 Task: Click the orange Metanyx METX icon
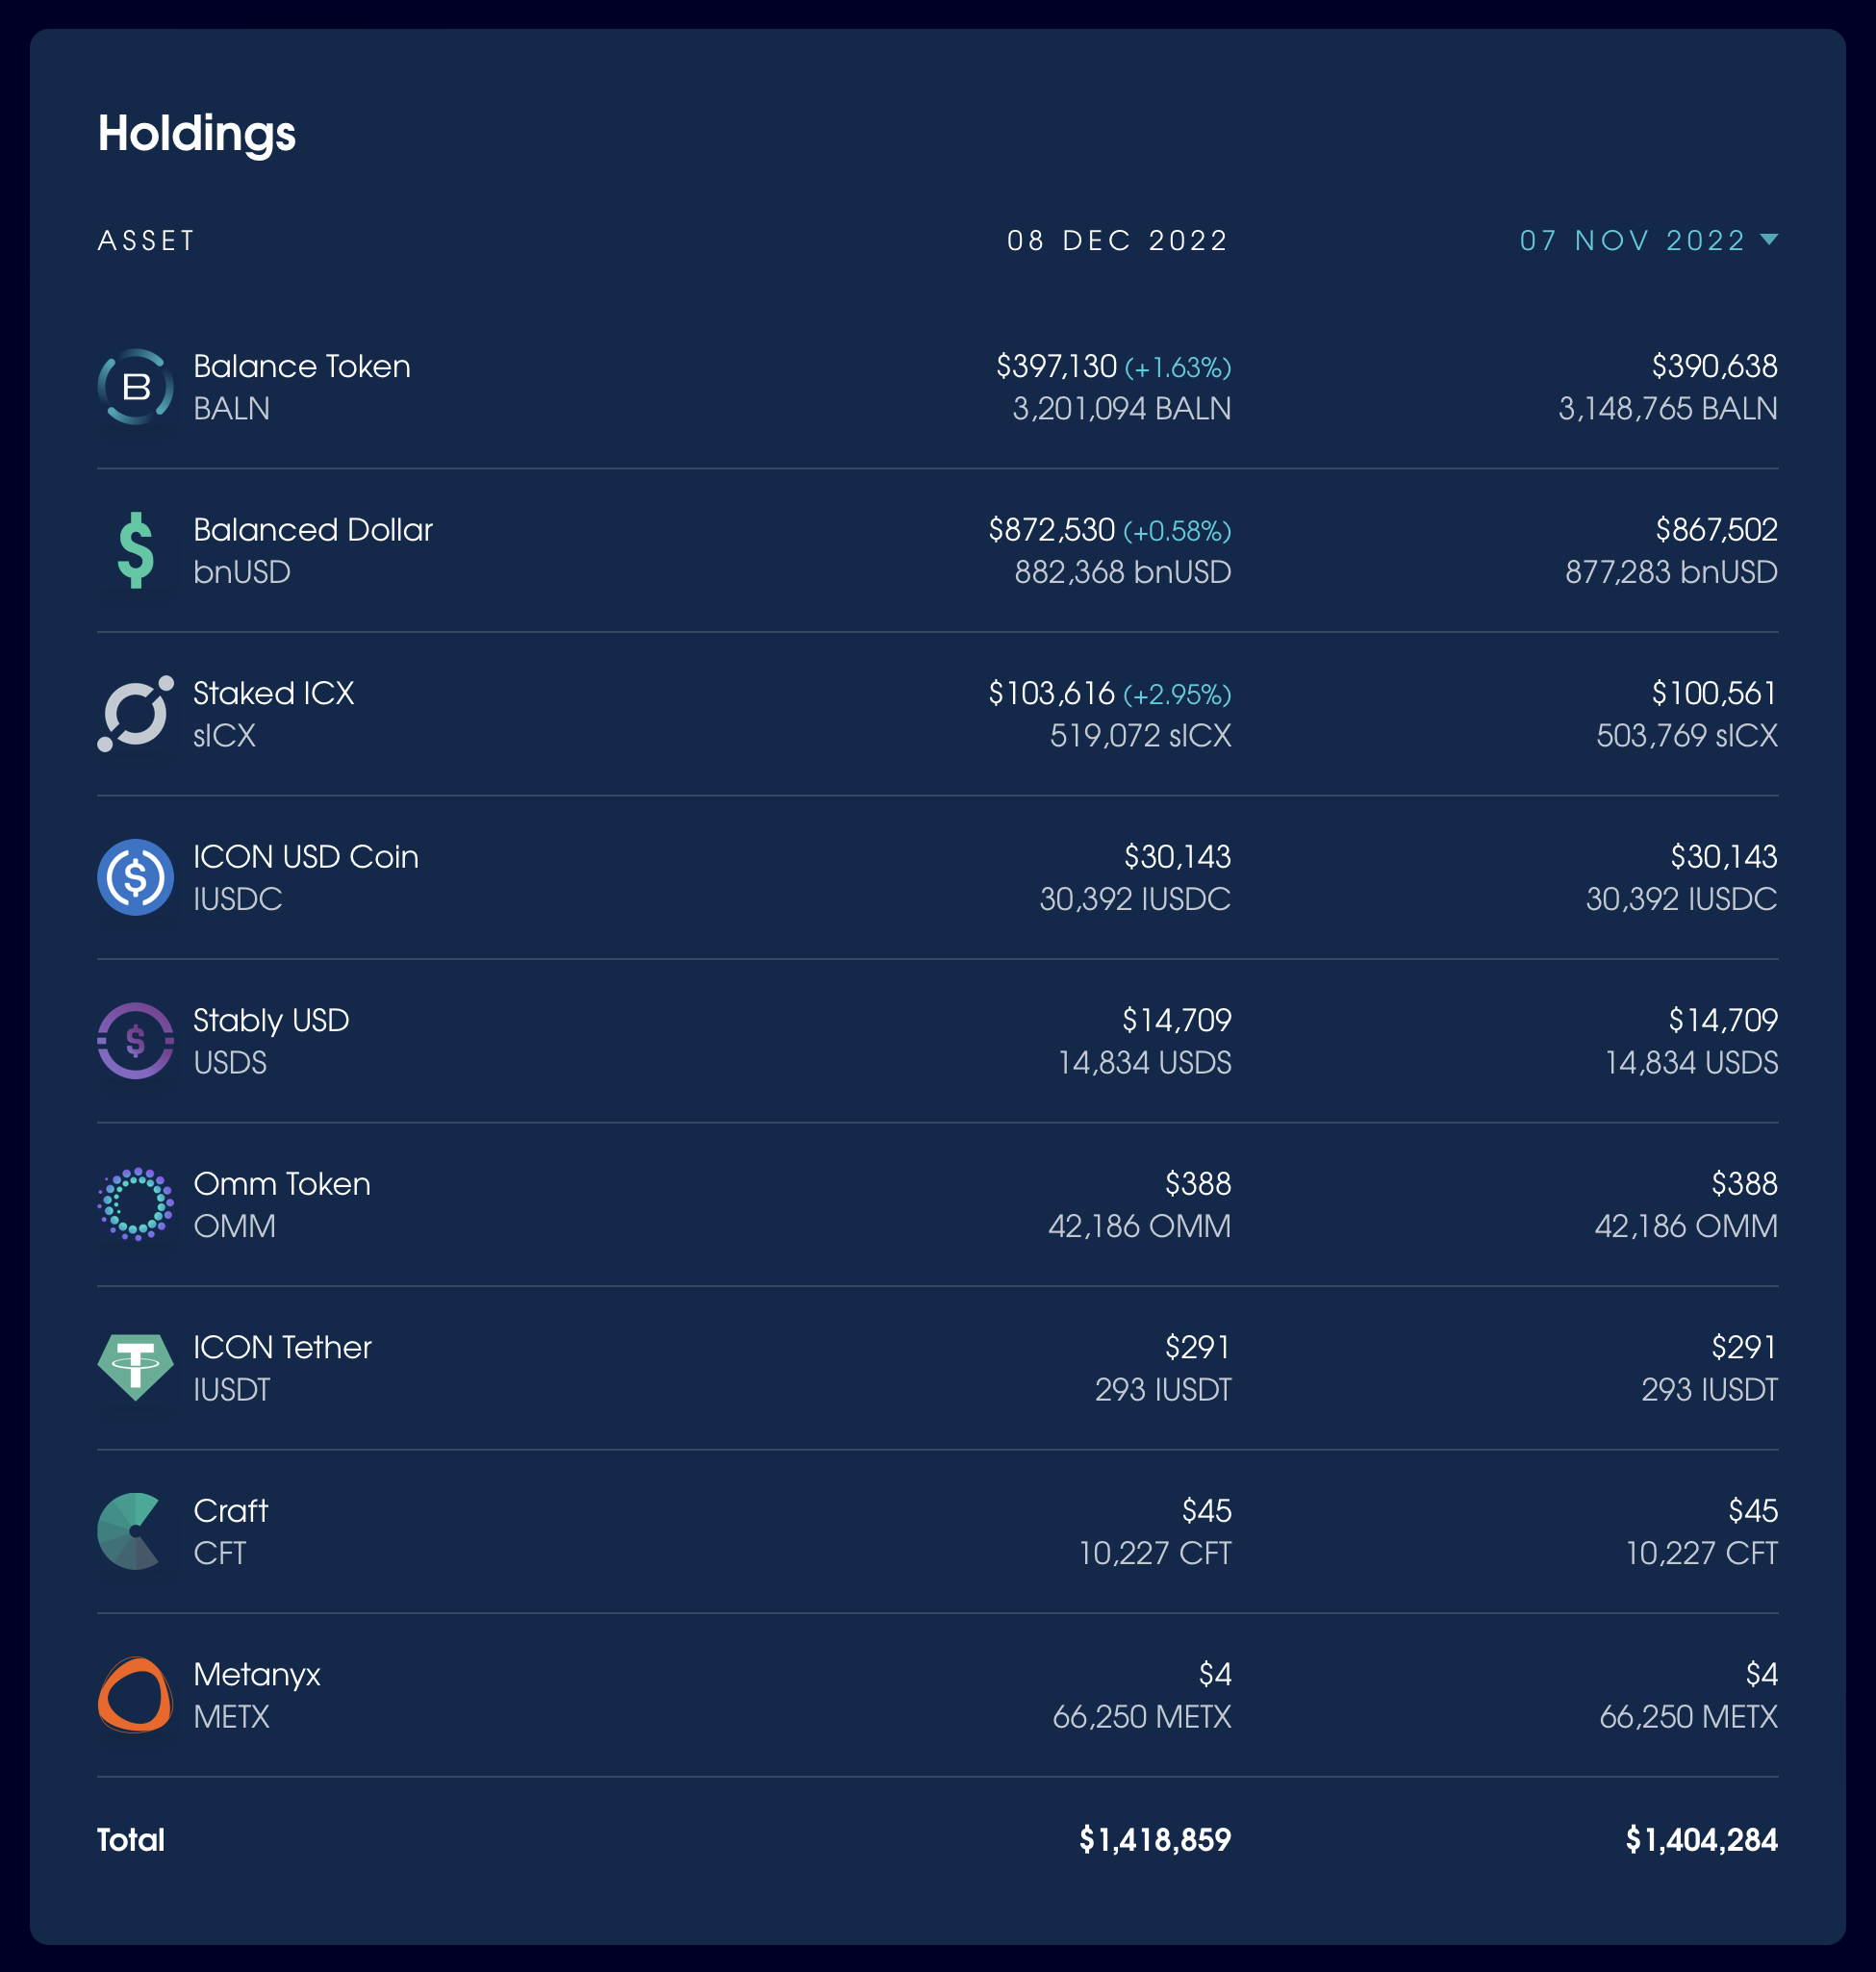(135, 1695)
